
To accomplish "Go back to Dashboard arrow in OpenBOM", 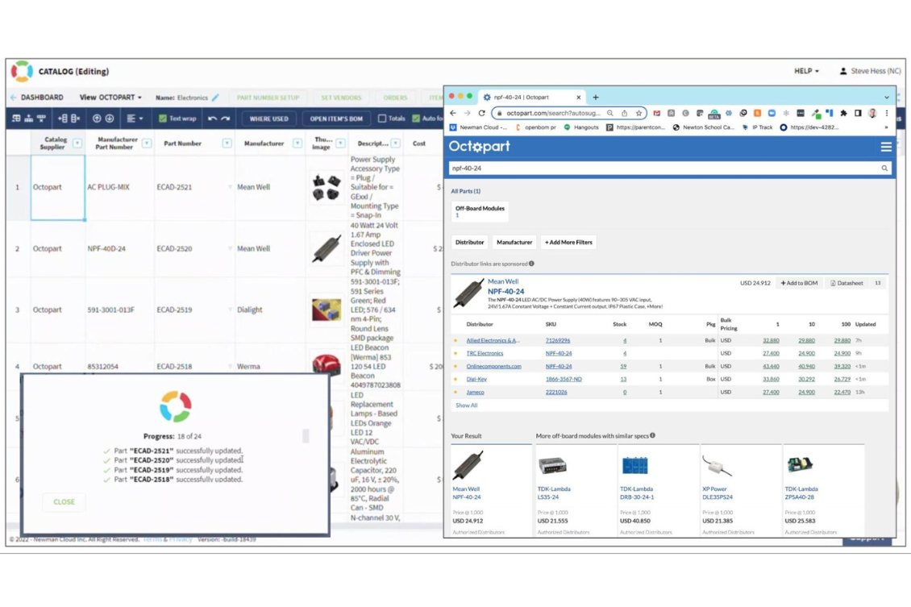I will tap(14, 98).
